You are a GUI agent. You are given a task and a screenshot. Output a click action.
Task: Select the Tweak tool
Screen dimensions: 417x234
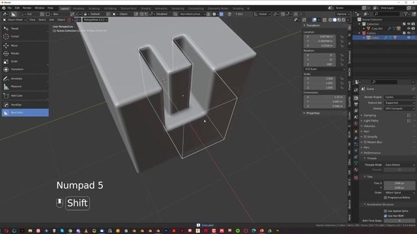click(x=25, y=29)
